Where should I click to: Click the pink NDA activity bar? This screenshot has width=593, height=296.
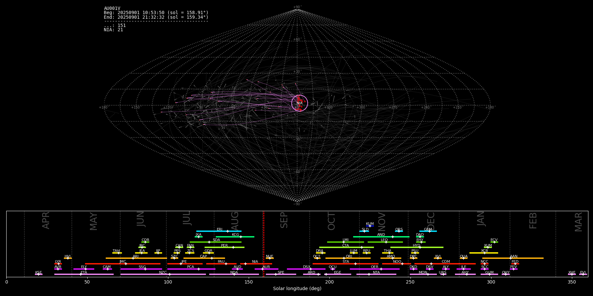click(x=234, y=274)
